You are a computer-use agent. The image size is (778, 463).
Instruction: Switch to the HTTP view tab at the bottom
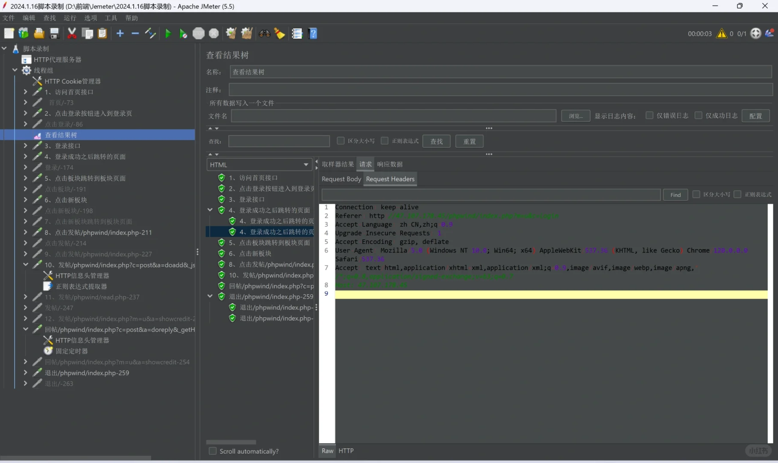pyautogui.click(x=346, y=451)
